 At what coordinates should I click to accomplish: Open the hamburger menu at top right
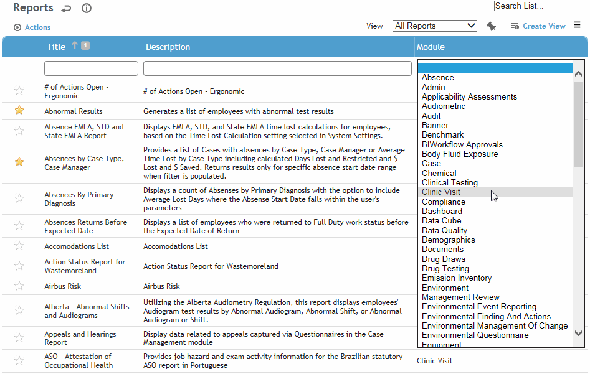[577, 25]
